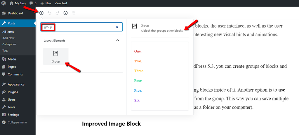Click View Post in admin bar

[61, 3]
